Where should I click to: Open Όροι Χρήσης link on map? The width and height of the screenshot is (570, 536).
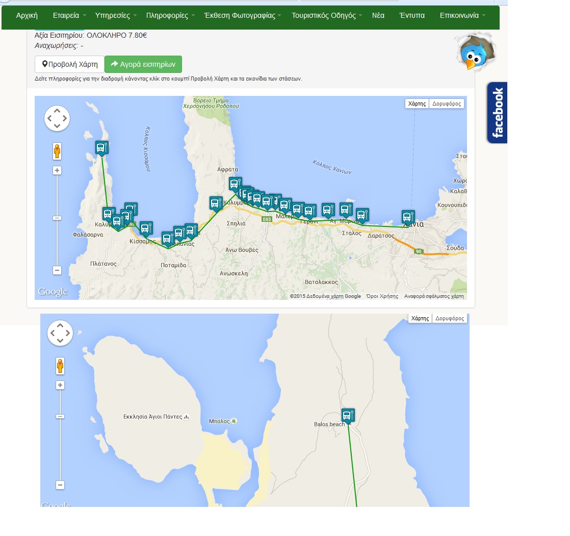pyautogui.click(x=382, y=296)
